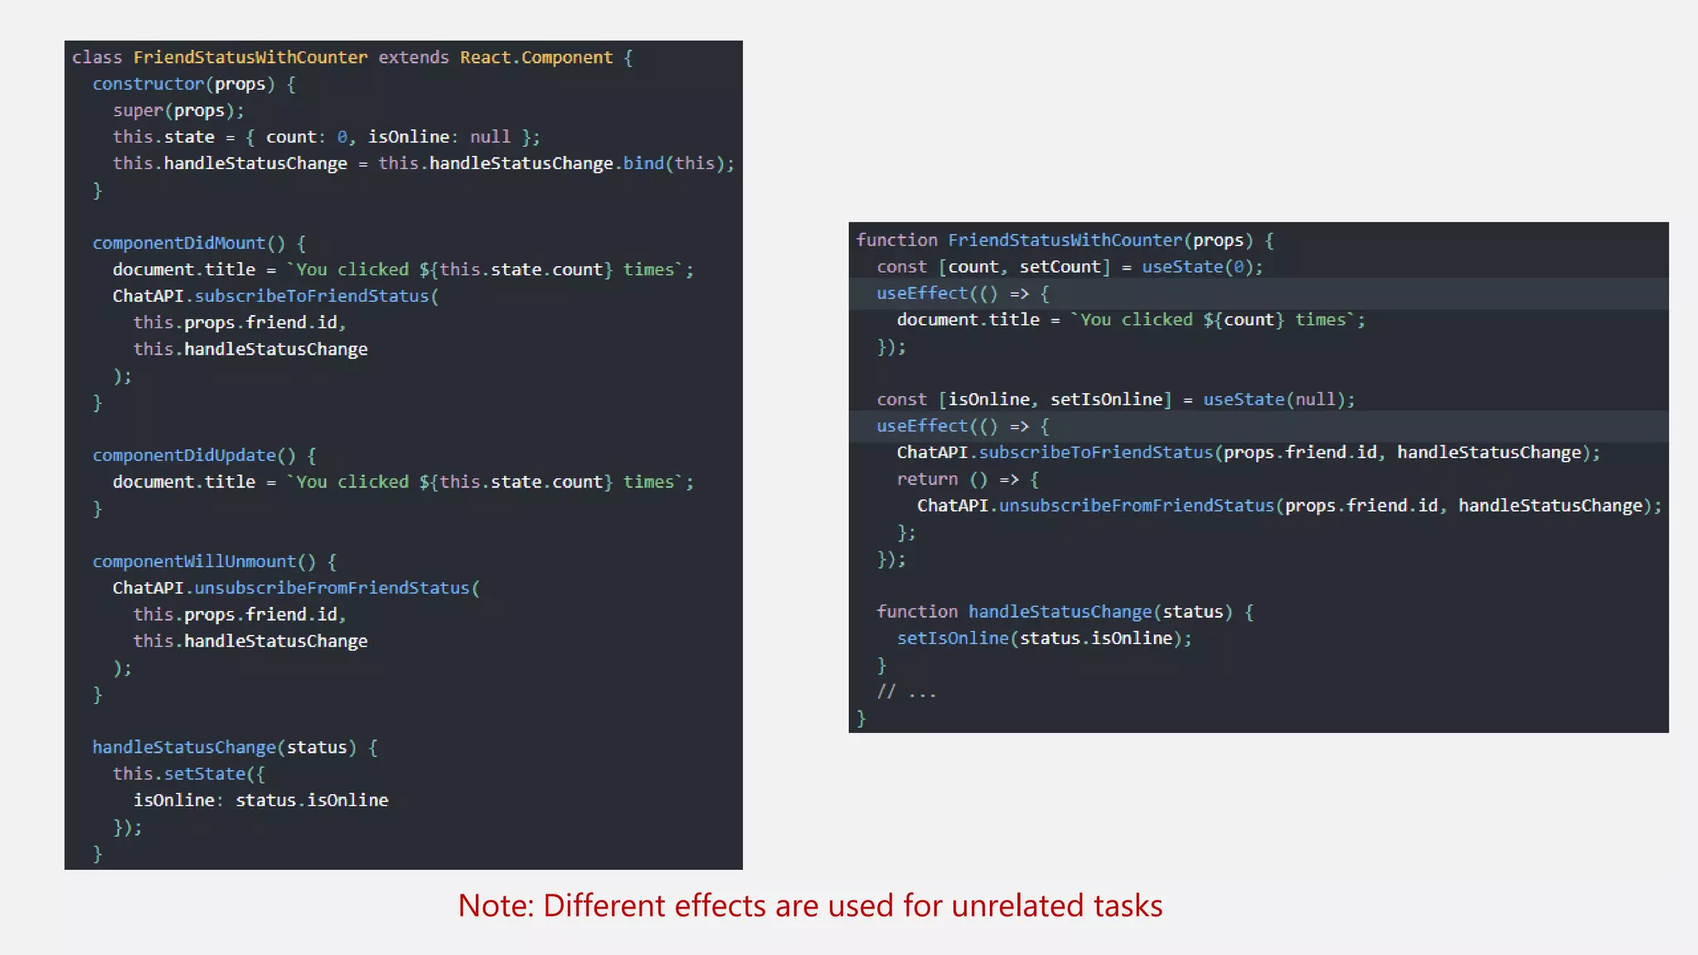Click 'isOnline: status.isOnline' line

tap(260, 800)
